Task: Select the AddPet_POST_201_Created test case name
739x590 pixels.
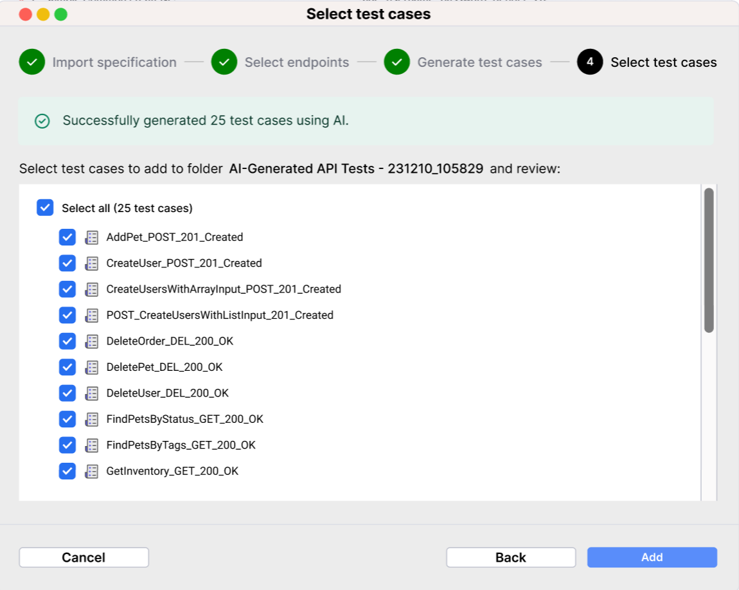Action: tap(175, 237)
